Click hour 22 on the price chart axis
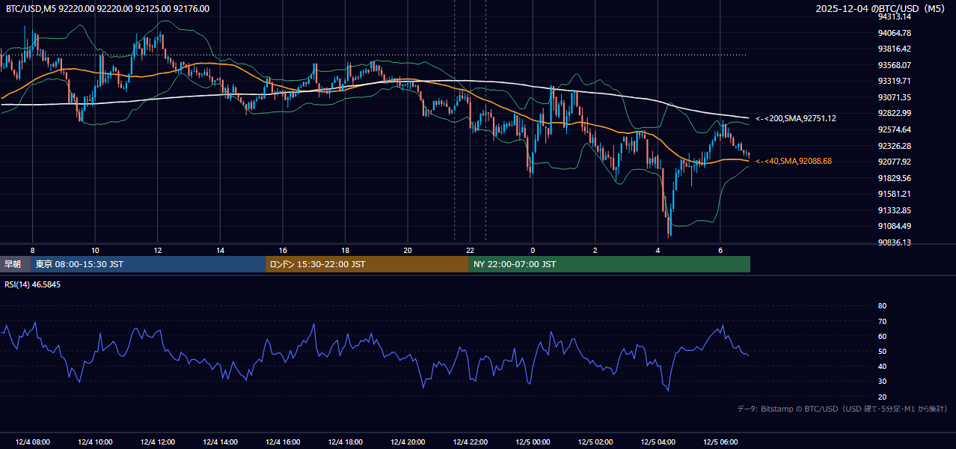The height and width of the screenshot is (449, 956). [470, 250]
